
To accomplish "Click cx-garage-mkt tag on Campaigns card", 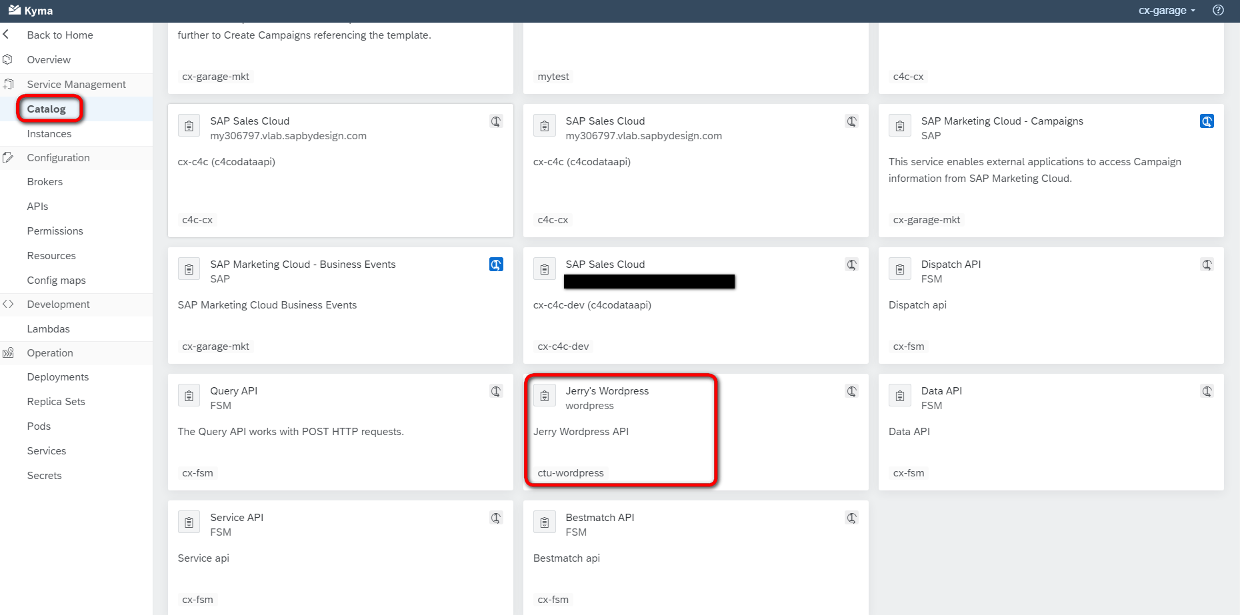I will [927, 219].
